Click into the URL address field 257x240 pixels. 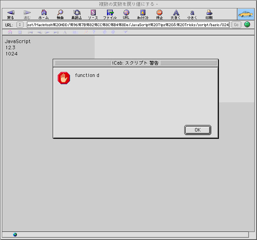(128, 25)
